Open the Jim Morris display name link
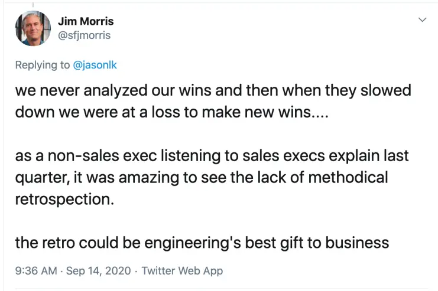 pos(86,21)
